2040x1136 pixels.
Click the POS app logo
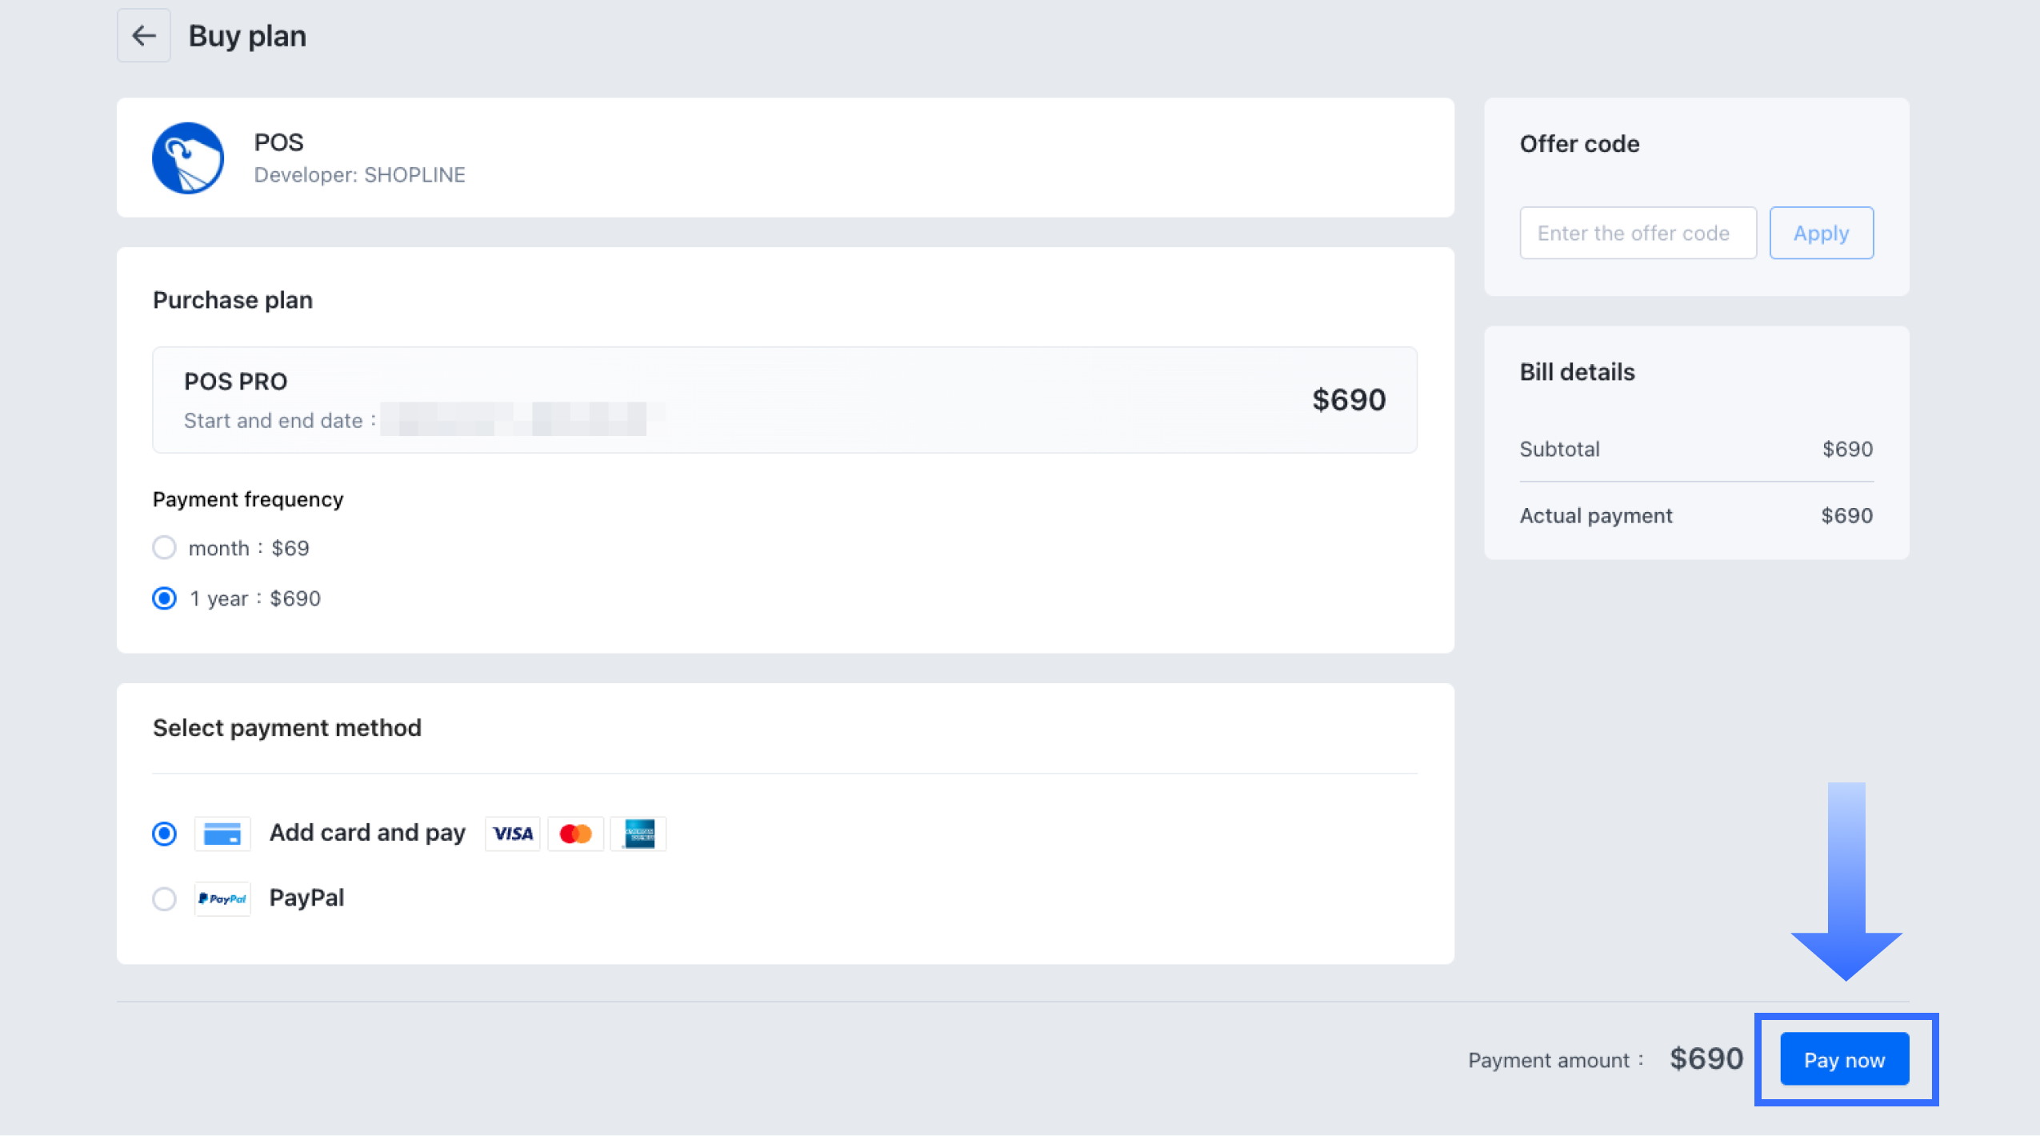pos(188,158)
